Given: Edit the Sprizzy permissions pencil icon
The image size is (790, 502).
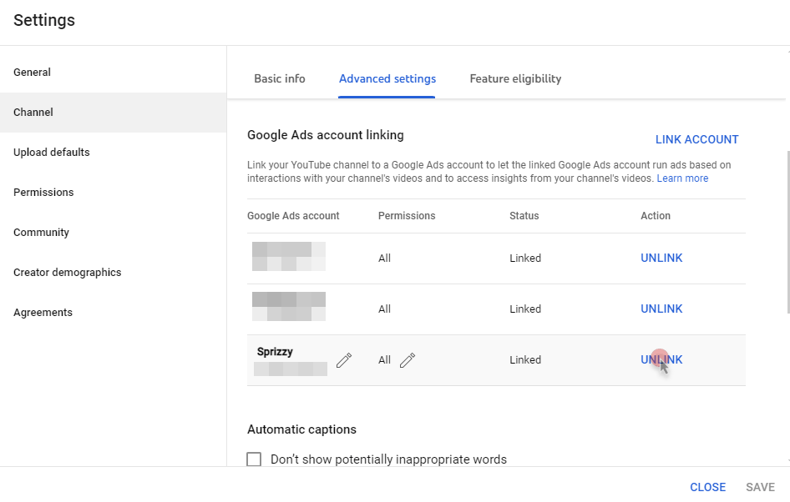Looking at the screenshot, I should [408, 360].
